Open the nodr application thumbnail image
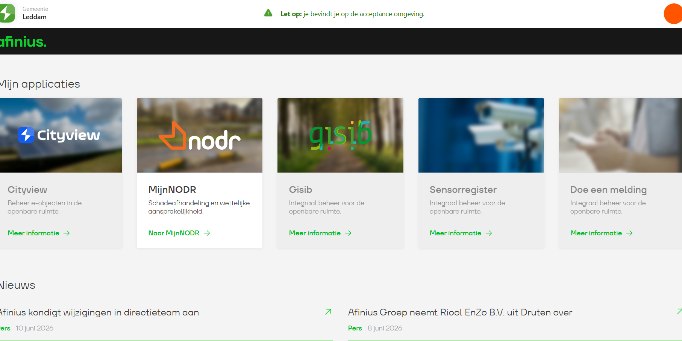Viewport: 682px width, 341px height. tap(200, 135)
